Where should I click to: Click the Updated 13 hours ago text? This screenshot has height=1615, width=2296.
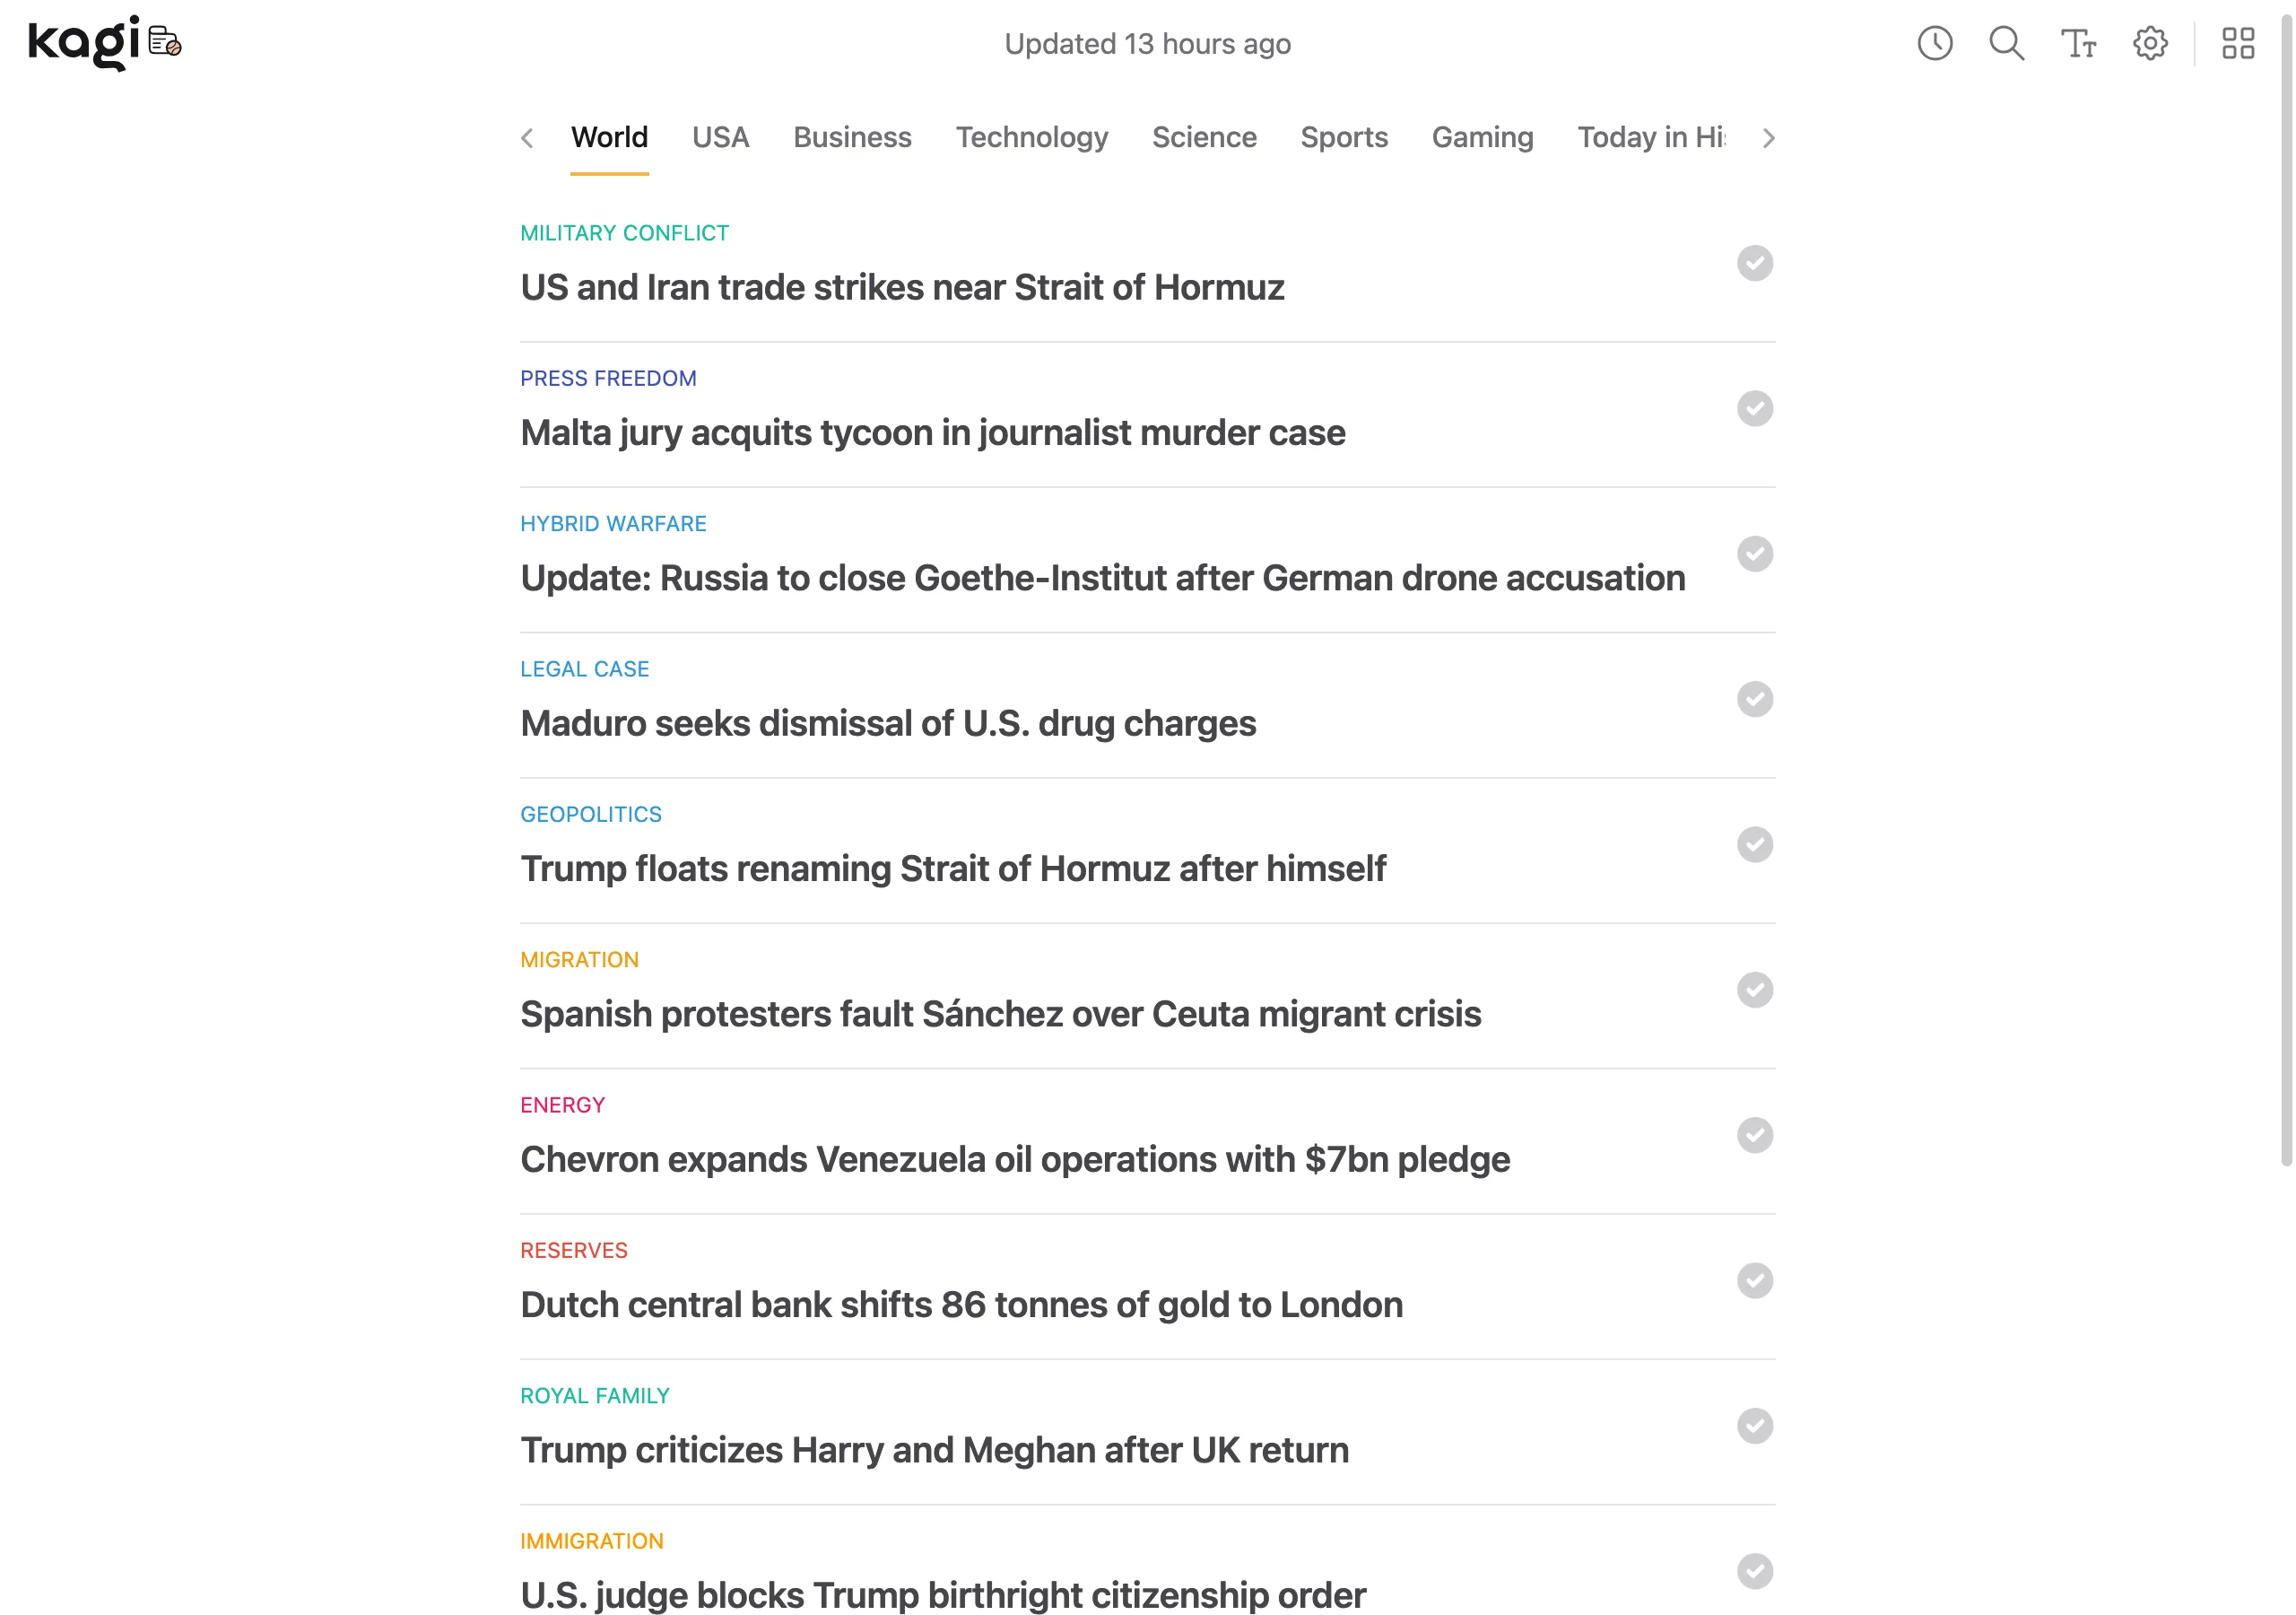tap(1147, 44)
